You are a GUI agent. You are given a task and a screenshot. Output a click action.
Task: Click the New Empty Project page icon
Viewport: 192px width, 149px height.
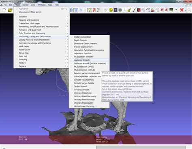[x=4, y=10]
